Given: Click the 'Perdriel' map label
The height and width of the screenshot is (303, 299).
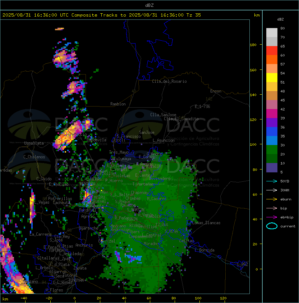Looking at the screenshot, I should coord(87,210).
